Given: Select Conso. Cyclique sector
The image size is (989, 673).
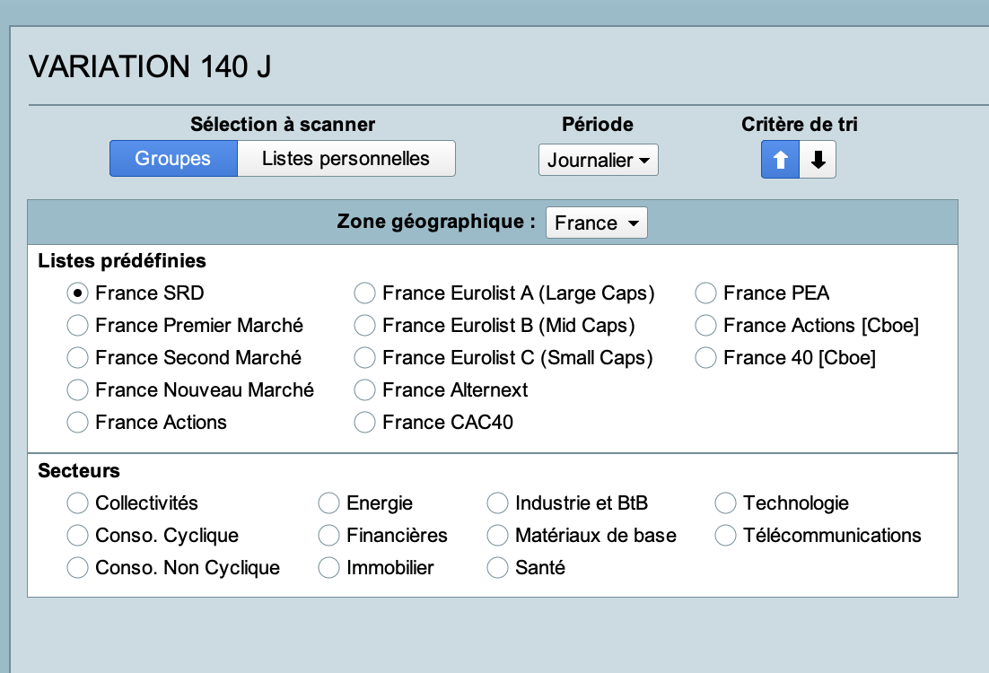Looking at the screenshot, I should point(79,536).
